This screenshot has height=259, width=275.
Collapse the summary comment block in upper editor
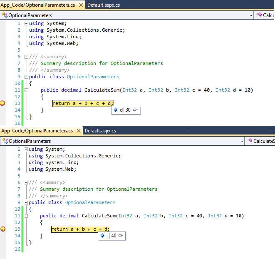[x=26, y=57]
